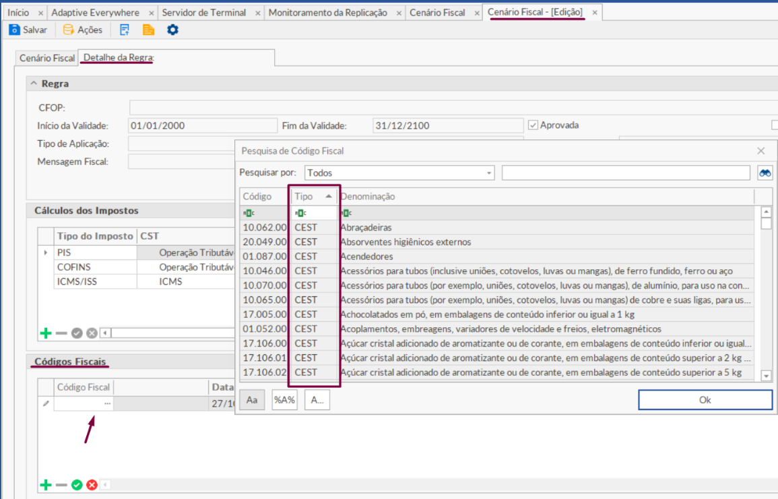Screen dimensions: 778x499
Task: Open lookup via Código Fiscal ellipsis button
Action: pyautogui.click(x=107, y=404)
